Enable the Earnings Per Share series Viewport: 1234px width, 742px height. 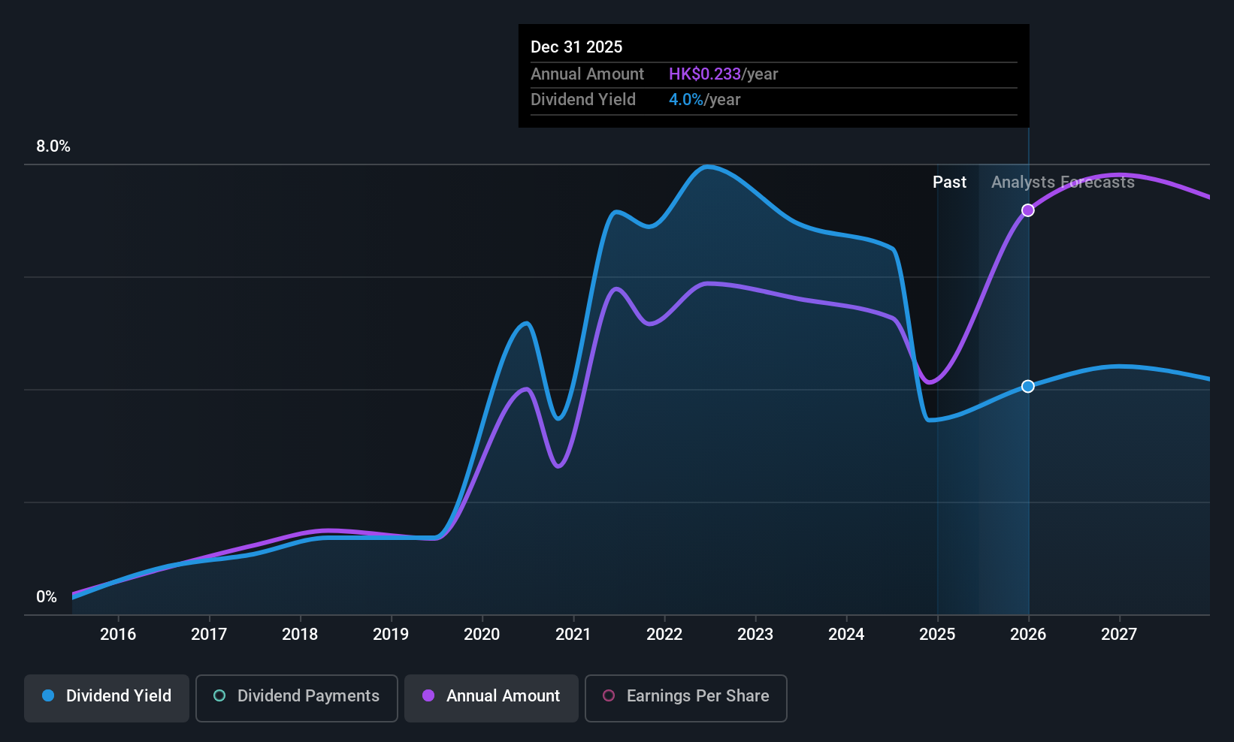[686, 698]
